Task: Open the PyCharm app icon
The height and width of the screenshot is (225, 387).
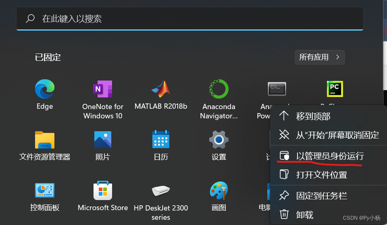Action: pos(335,89)
